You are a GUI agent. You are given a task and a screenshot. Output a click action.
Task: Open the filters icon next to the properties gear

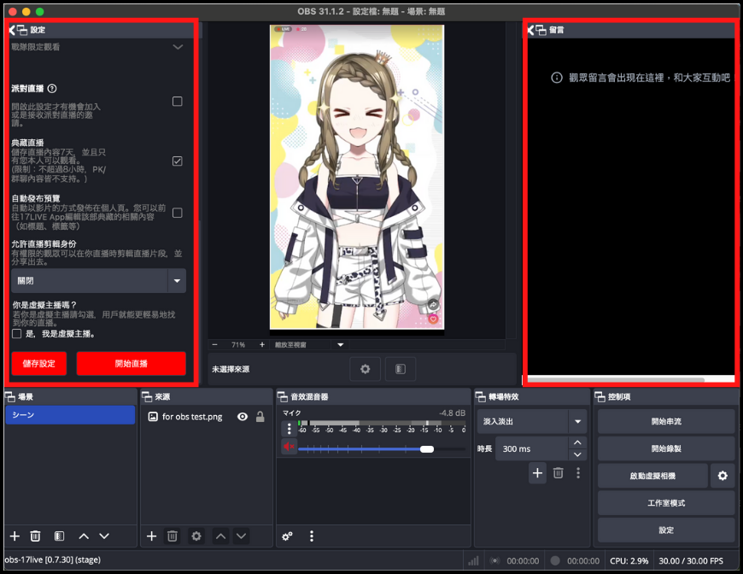pos(400,369)
